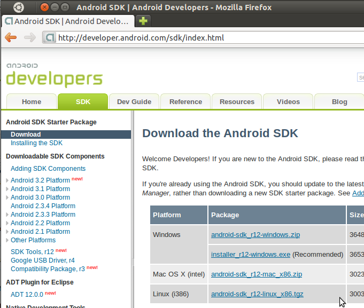Click Android SDK Starter Package heading
Screen dimensions: 364x308
point(51,122)
